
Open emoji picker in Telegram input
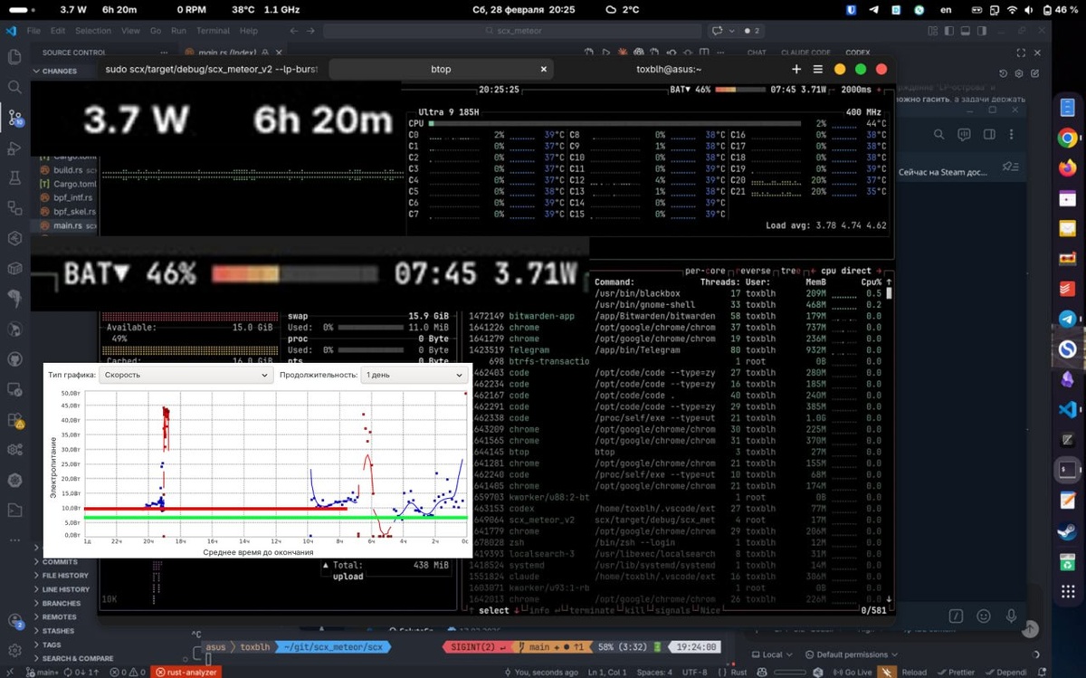click(984, 616)
